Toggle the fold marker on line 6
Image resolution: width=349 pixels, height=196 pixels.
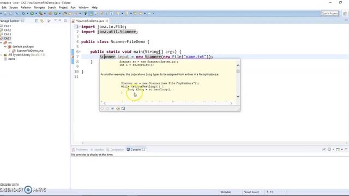tap(80, 52)
